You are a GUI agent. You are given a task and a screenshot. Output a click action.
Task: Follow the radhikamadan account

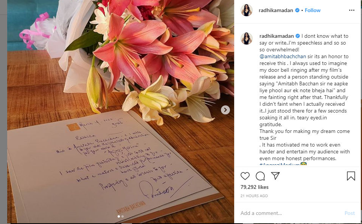[312, 10]
